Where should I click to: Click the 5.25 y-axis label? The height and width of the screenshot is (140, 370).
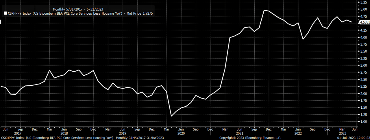tap(363, 2)
